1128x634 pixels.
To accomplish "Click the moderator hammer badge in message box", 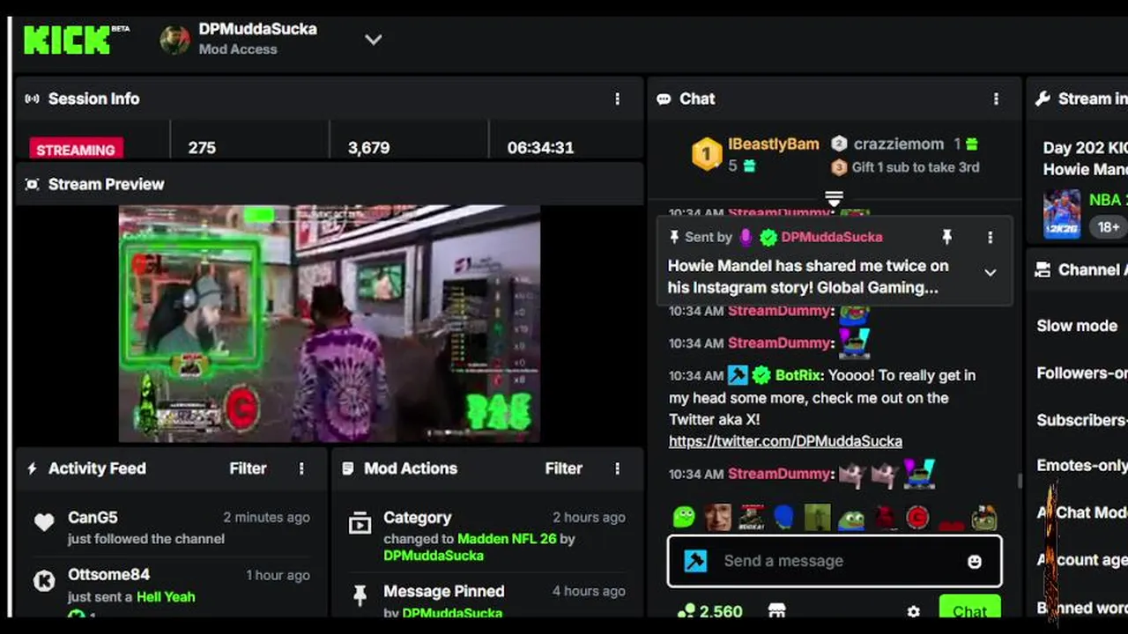I will pyautogui.click(x=695, y=561).
